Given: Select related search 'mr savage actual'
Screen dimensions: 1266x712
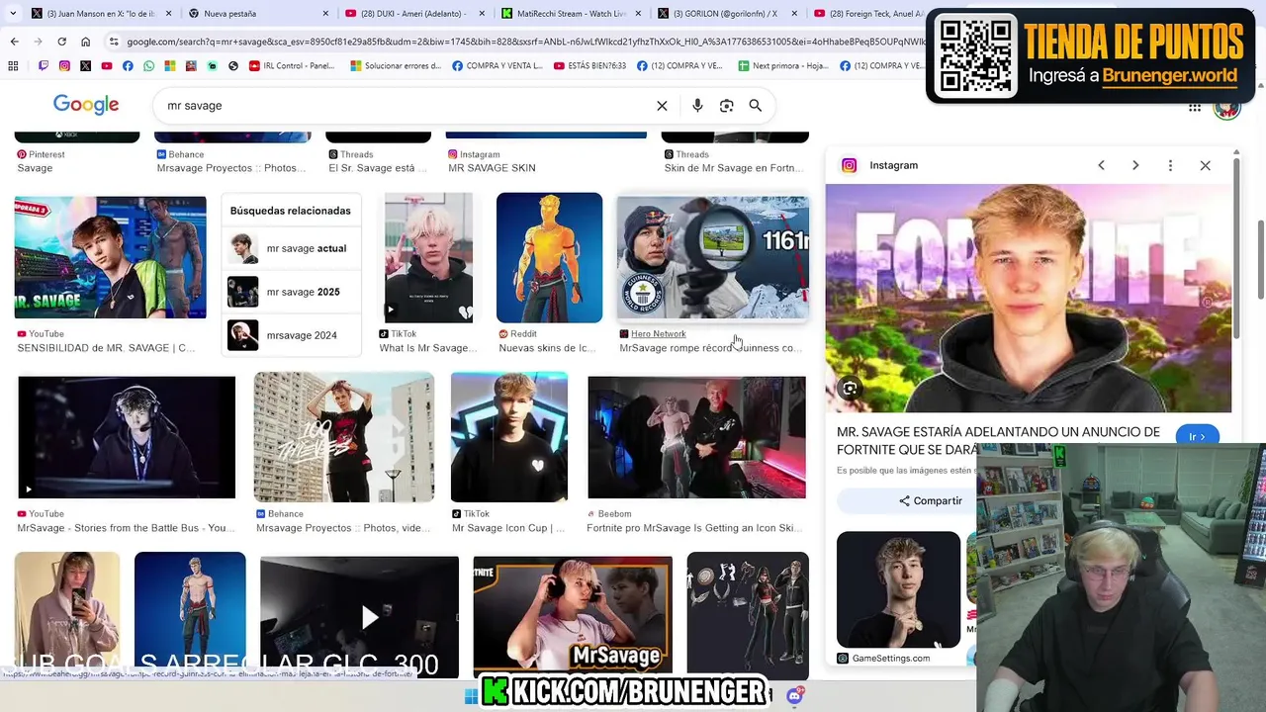Looking at the screenshot, I should [x=291, y=248].
